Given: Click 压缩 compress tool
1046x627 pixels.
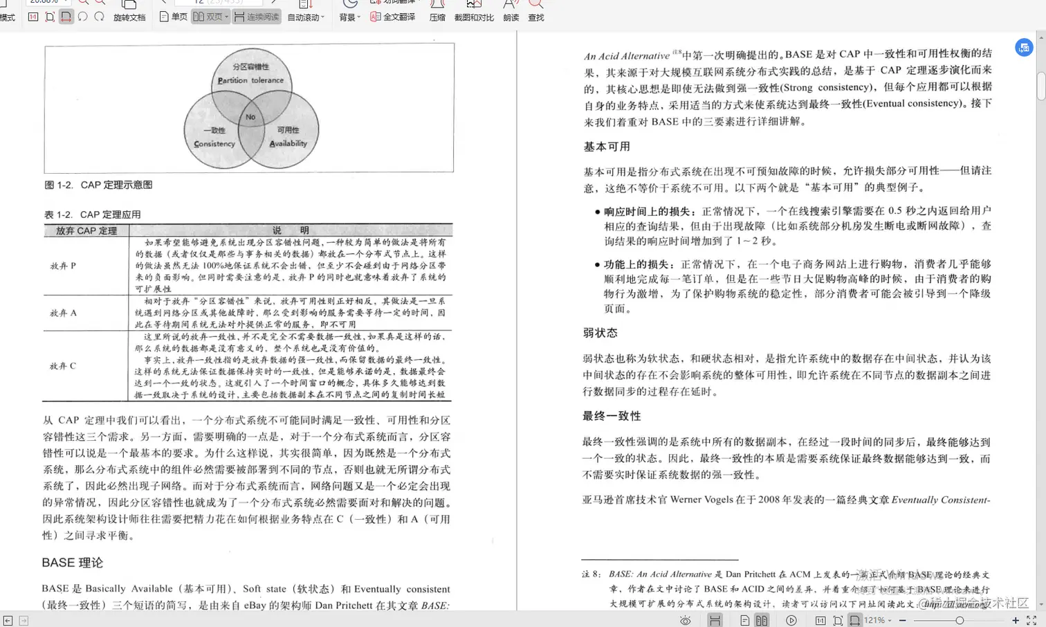Looking at the screenshot, I should coord(437,12).
